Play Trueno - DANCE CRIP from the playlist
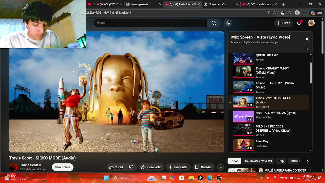Screen dimensions: 325x183 [269, 87]
